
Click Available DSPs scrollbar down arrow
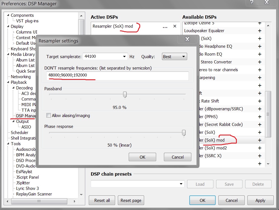pos(268,164)
